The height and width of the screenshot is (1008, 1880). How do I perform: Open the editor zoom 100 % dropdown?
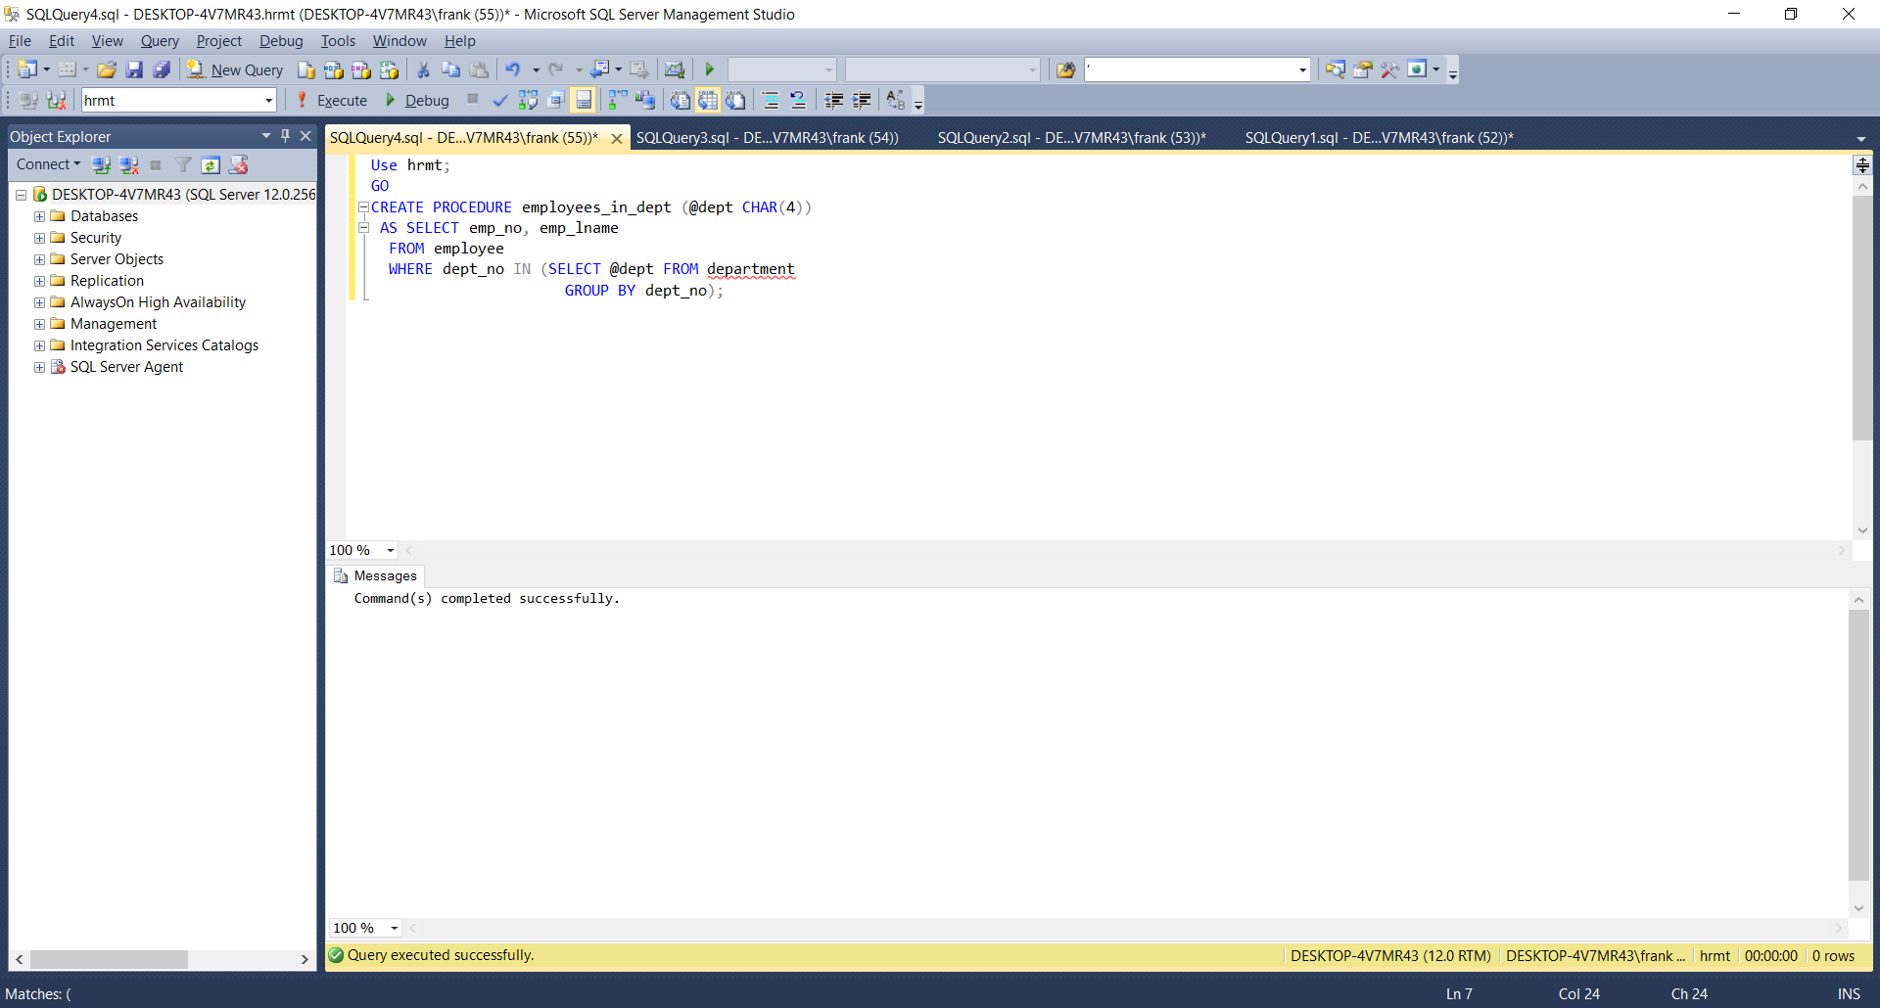[391, 551]
